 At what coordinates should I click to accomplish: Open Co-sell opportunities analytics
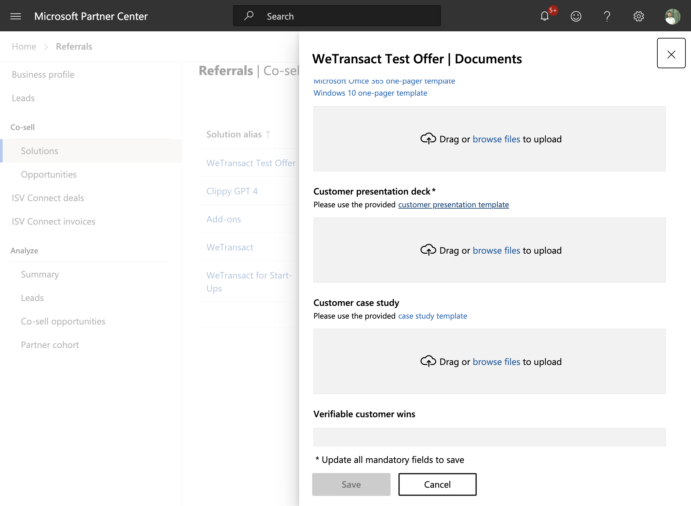[x=63, y=322]
